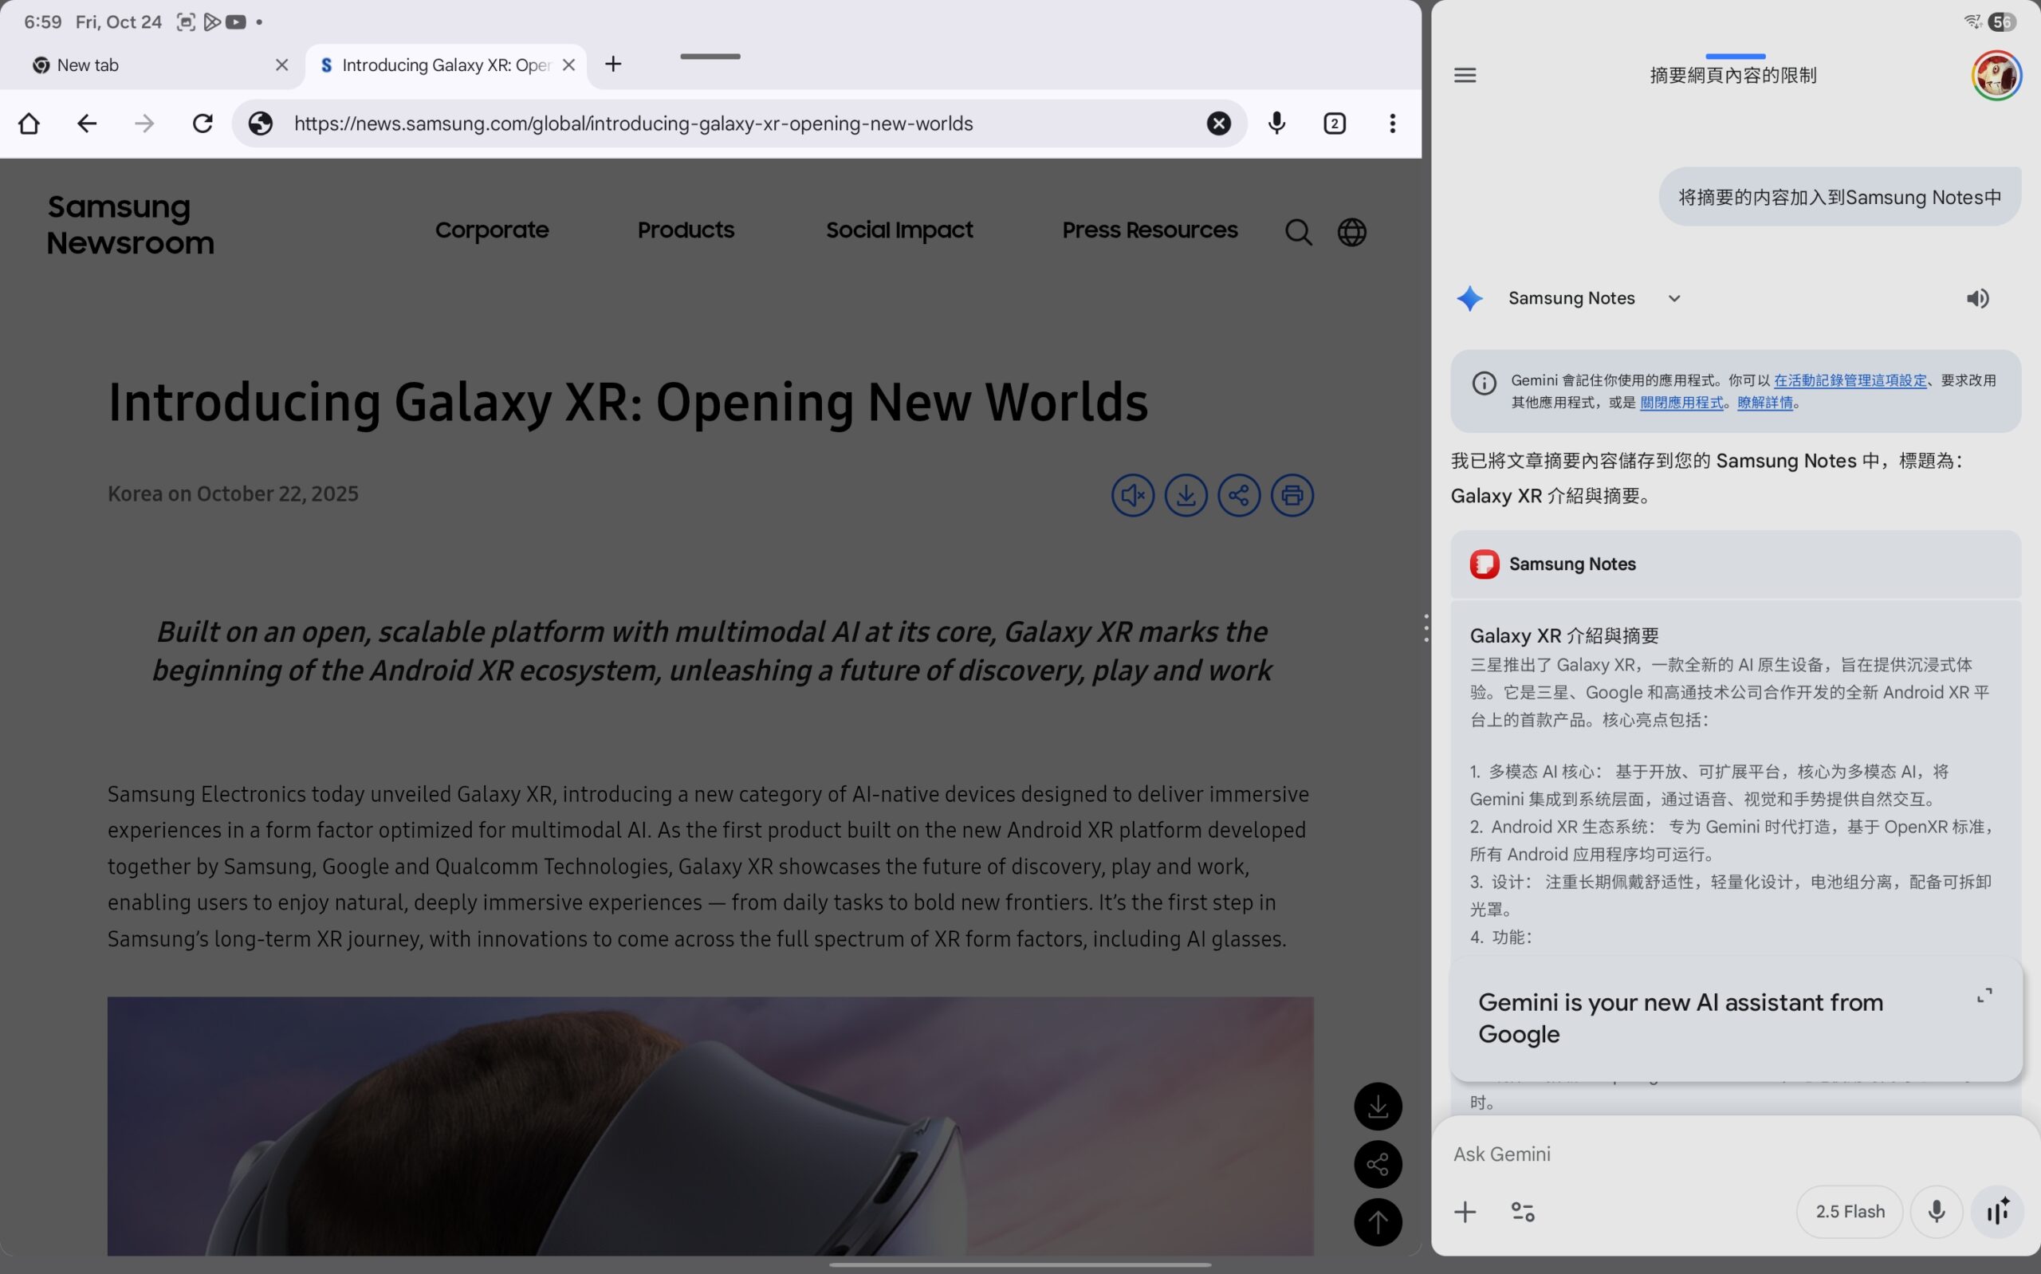The height and width of the screenshot is (1274, 2041).
Task: Open the Newsroom search icon
Action: (1298, 232)
